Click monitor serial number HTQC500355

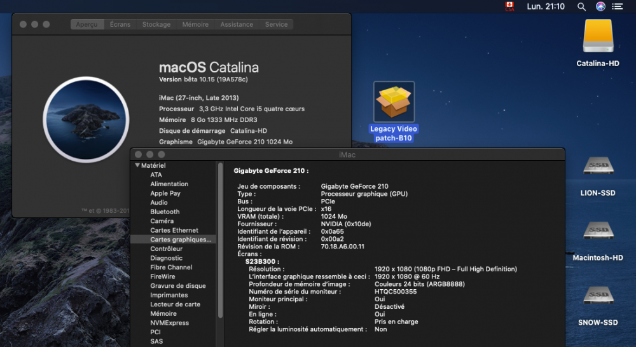click(x=396, y=292)
